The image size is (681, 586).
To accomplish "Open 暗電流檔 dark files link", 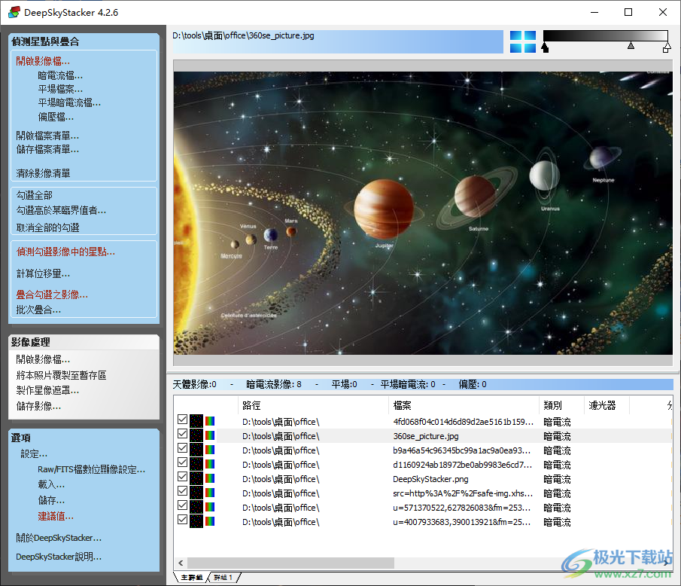I will (x=60, y=75).
